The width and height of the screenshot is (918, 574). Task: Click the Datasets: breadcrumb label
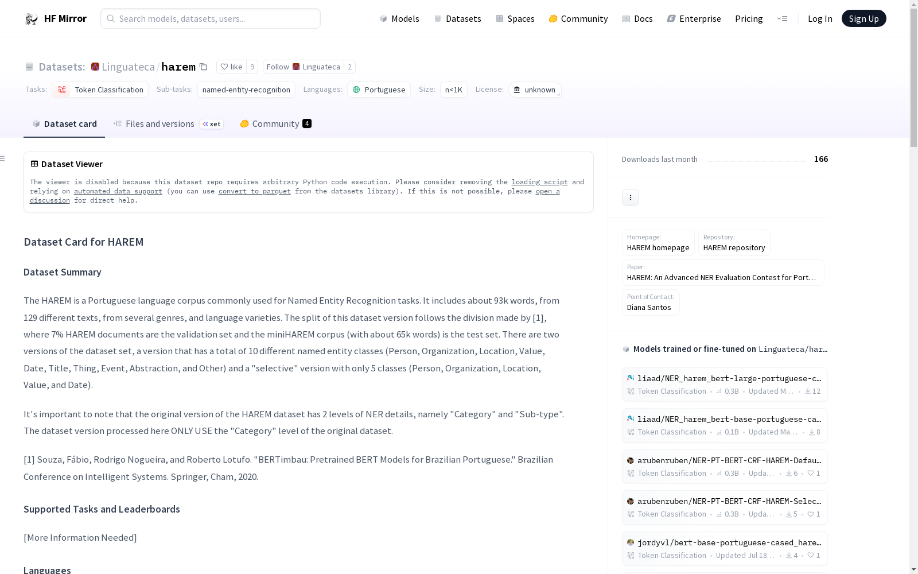click(62, 67)
